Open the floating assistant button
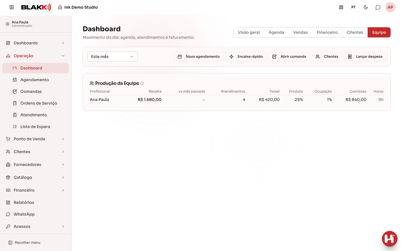 [389, 239]
